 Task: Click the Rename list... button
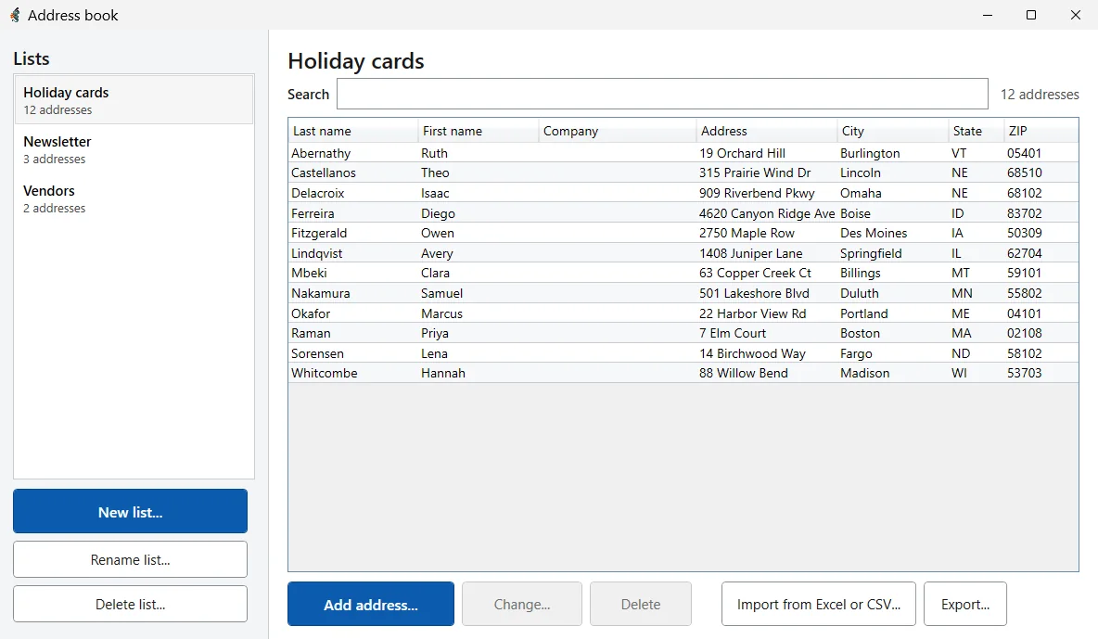[x=130, y=559]
